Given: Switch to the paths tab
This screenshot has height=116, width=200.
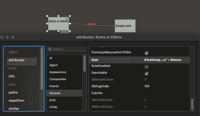Looking at the screenshot, I should tap(13, 93).
